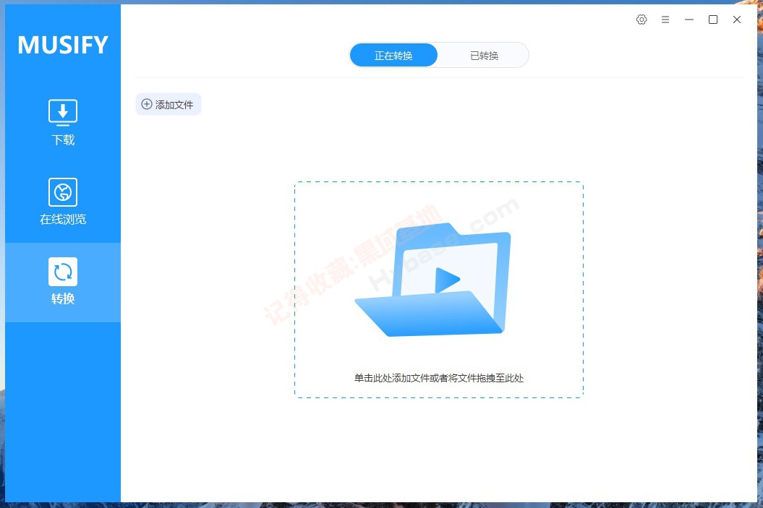Click the 转换 label text in sidebar
This screenshot has height=508, width=763.
pyautogui.click(x=62, y=298)
